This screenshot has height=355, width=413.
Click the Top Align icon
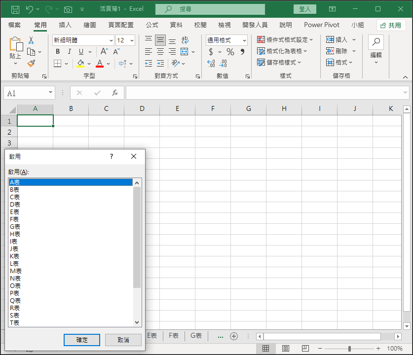[149, 40]
